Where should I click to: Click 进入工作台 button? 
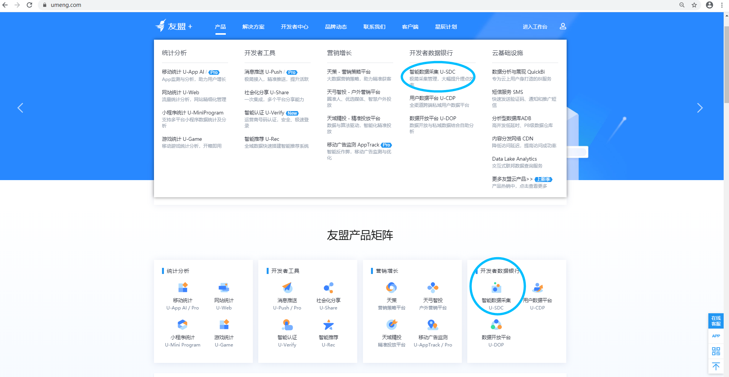coord(535,27)
